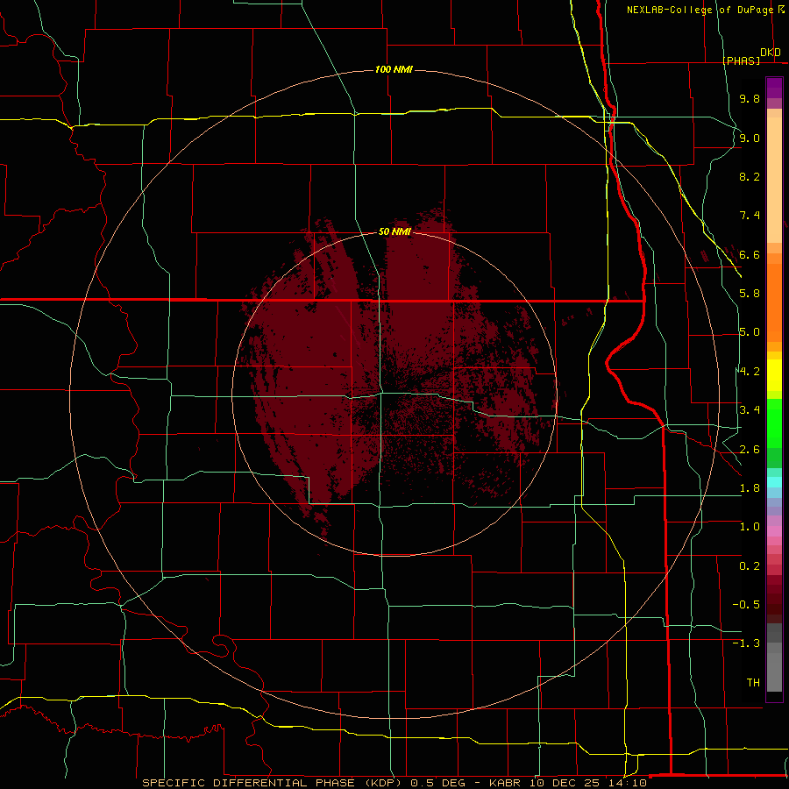This screenshot has height=789, width=789.
Task: Click the 6.6 value on the color scale
Action: [750, 254]
